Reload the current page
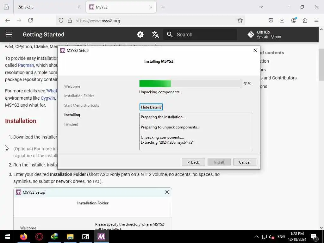 click(x=30, y=20)
